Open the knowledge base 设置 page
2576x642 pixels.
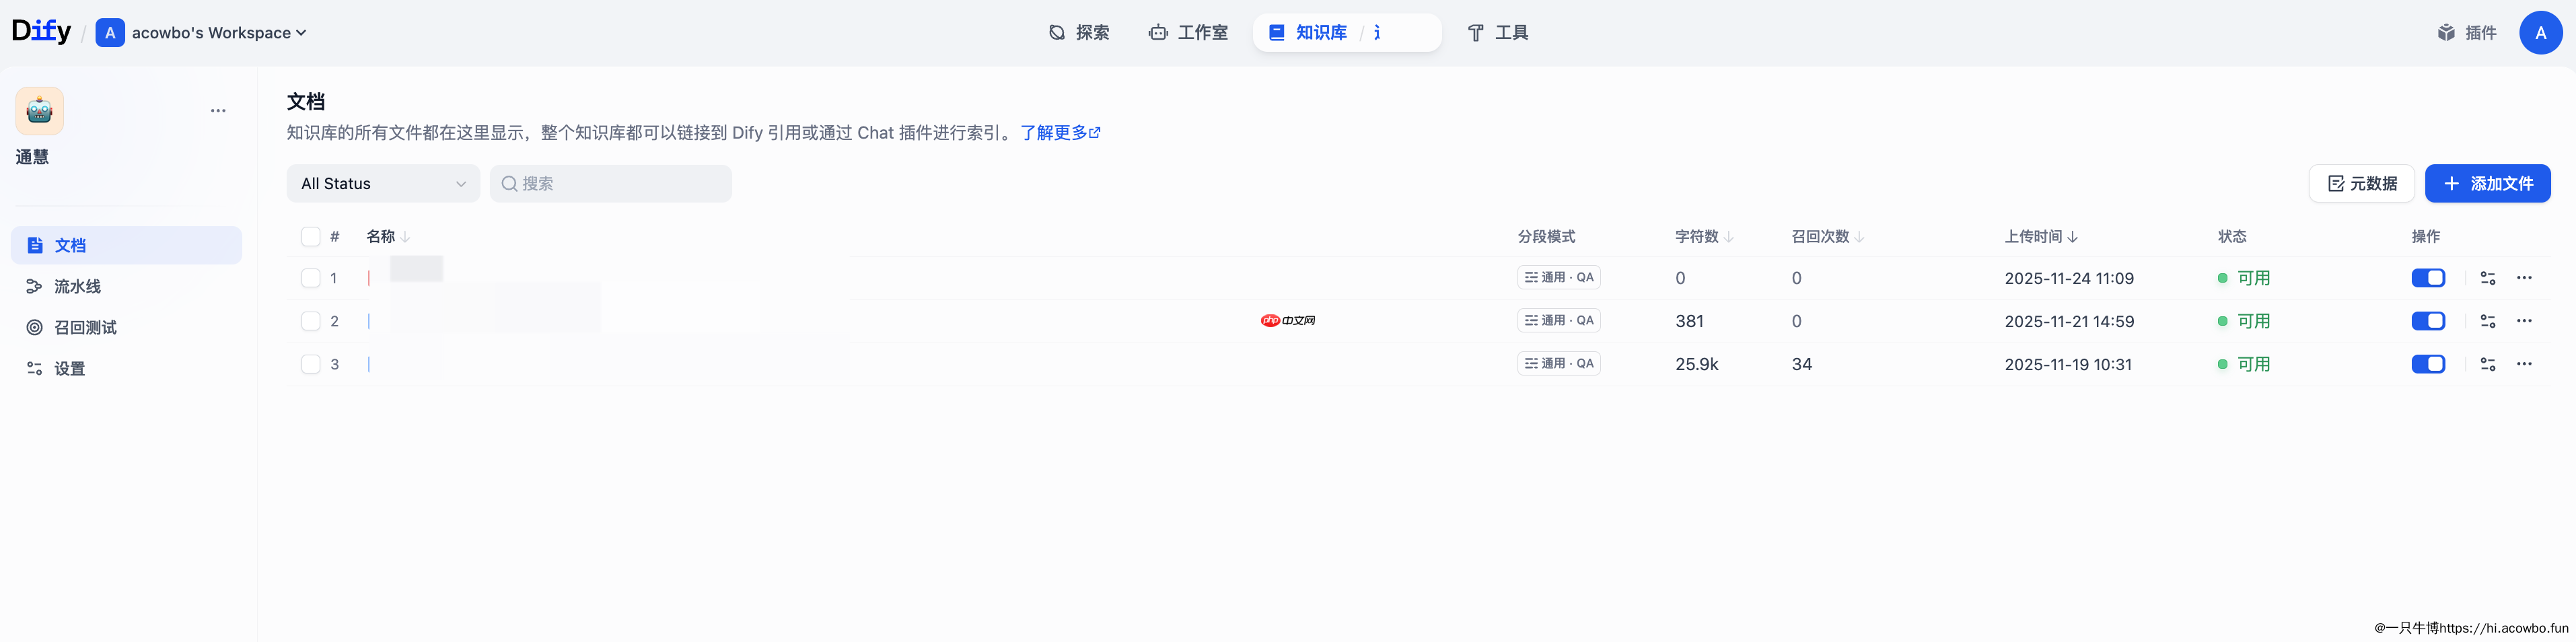pos(70,368)
